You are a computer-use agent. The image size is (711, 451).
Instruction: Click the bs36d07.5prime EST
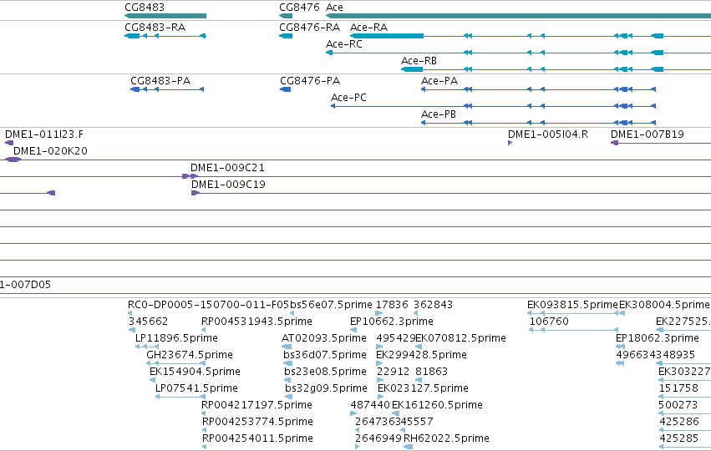pyautogui.click(x=325, y=355)
